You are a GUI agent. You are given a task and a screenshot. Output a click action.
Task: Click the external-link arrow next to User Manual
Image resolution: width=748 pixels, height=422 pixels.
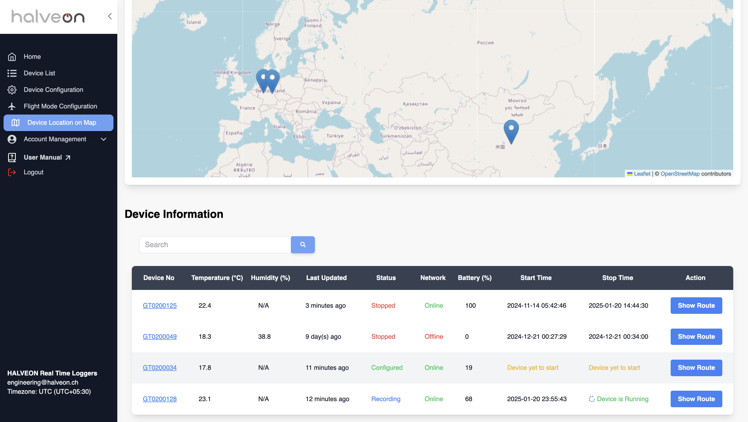(68, 157)
